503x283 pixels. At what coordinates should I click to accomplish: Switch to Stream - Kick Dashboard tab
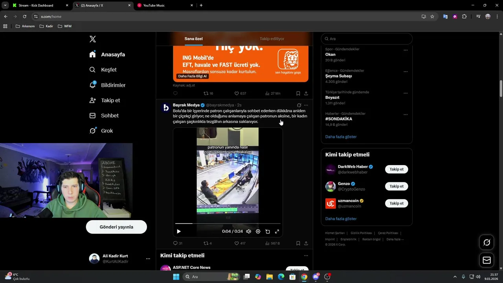pyautogui.click(x=40, y=5)
